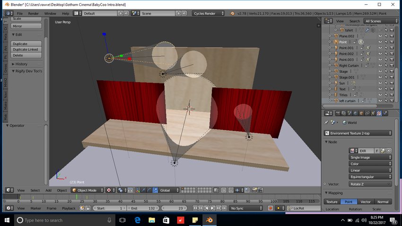The image size is (402, 226).
Task: Switch mapping type to Vector
Action: pyautogui.click(x=366, y=202)
